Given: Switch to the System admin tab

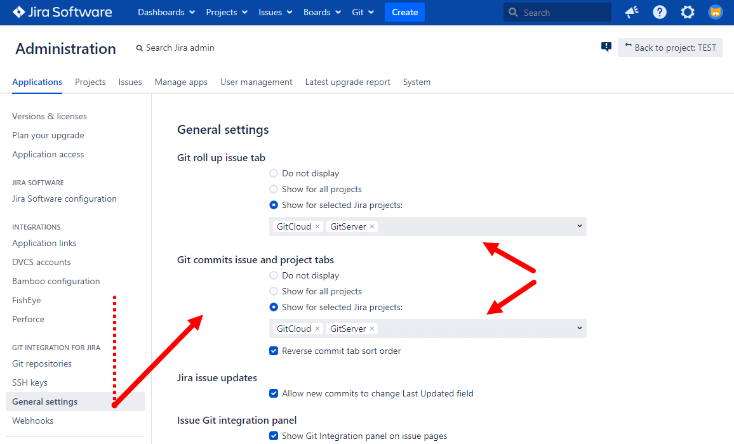Looking at the screenshot, I should coord(417,82).
